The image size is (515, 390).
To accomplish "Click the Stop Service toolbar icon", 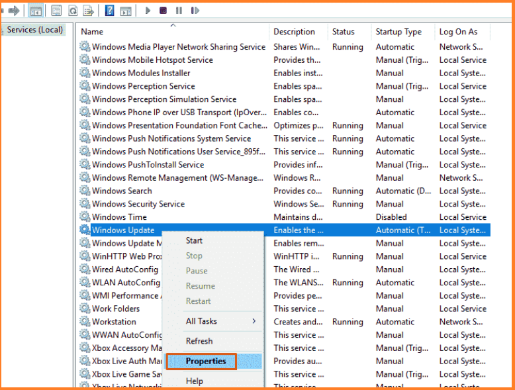I will pyautogui.click(x=163, y=11).
